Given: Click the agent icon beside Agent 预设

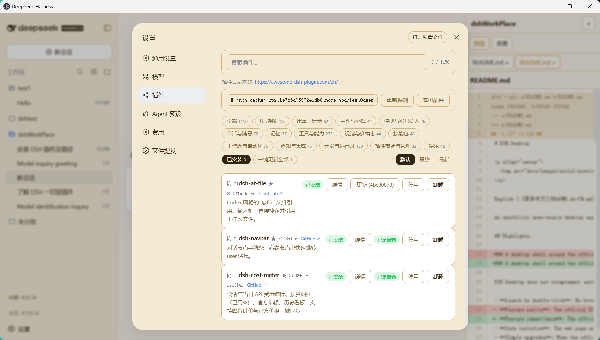Looking at the screenshot, I should click(x=146, y=114).
